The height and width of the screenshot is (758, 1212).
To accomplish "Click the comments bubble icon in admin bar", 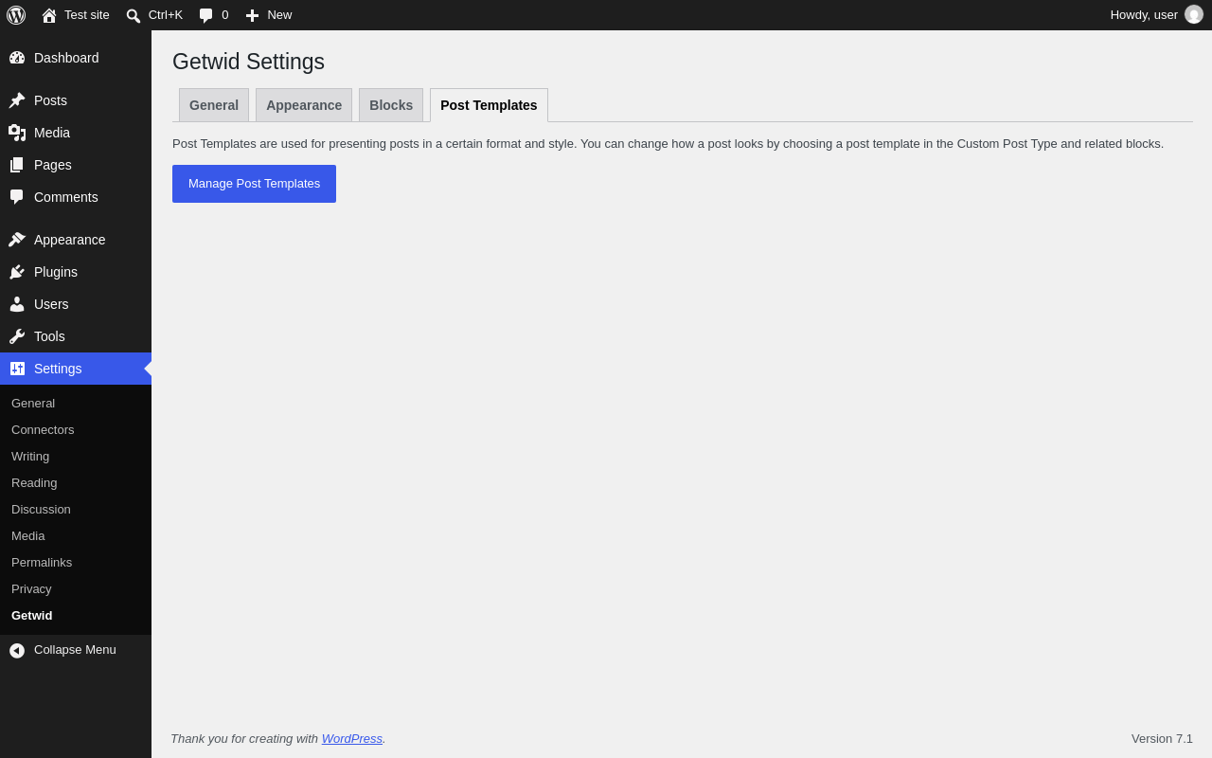I will (x=206, y=15).
